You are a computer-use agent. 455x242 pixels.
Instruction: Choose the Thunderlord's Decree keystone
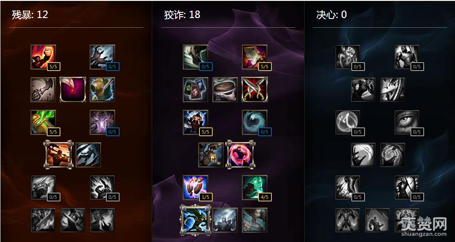click(225, 220)
